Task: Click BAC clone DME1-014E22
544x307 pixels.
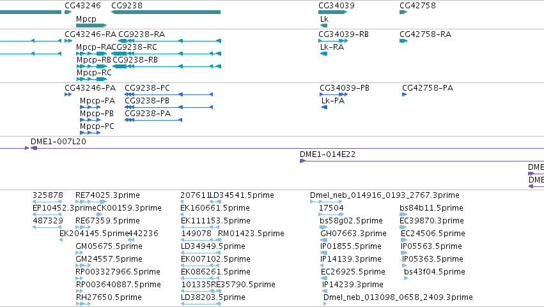Action: pos(327,154)
